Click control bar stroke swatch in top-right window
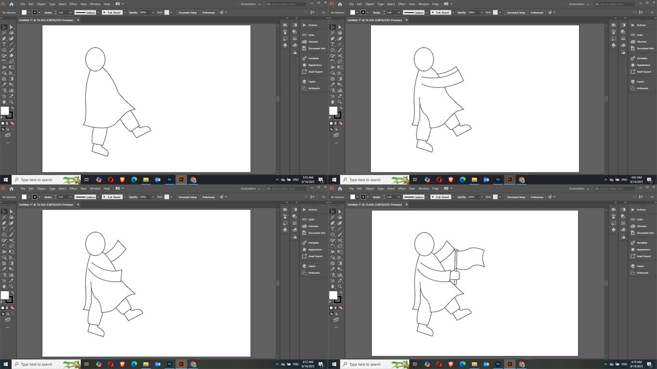Image resolution: width=657 pixels, height=369 pixels. 363,12
